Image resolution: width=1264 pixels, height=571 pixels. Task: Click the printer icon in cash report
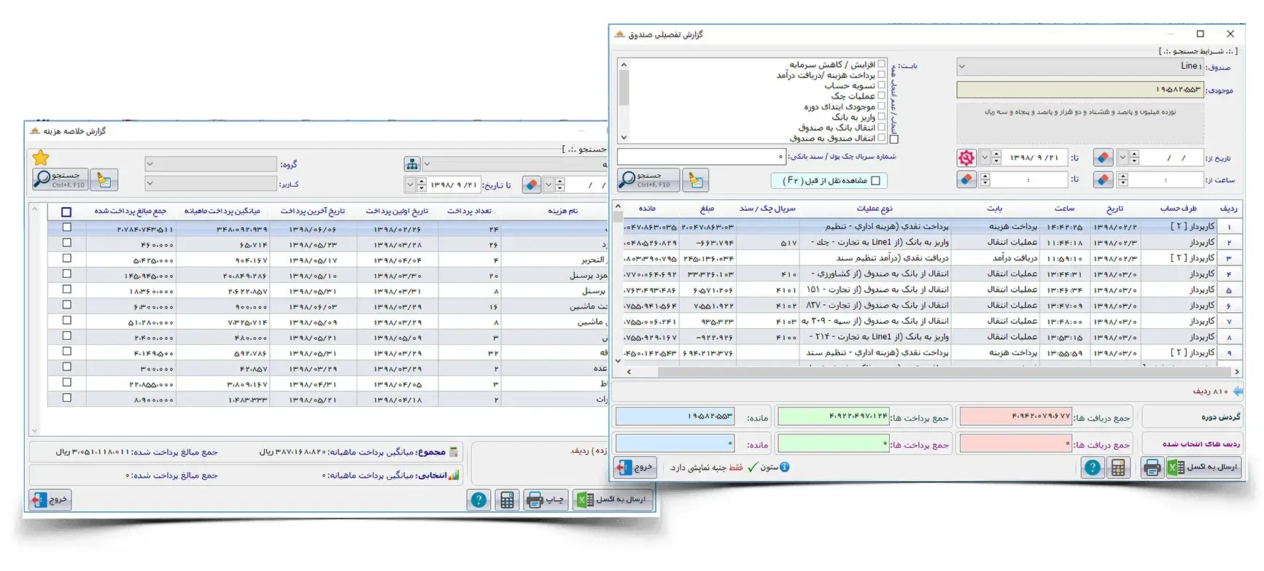click(1152, 467)
